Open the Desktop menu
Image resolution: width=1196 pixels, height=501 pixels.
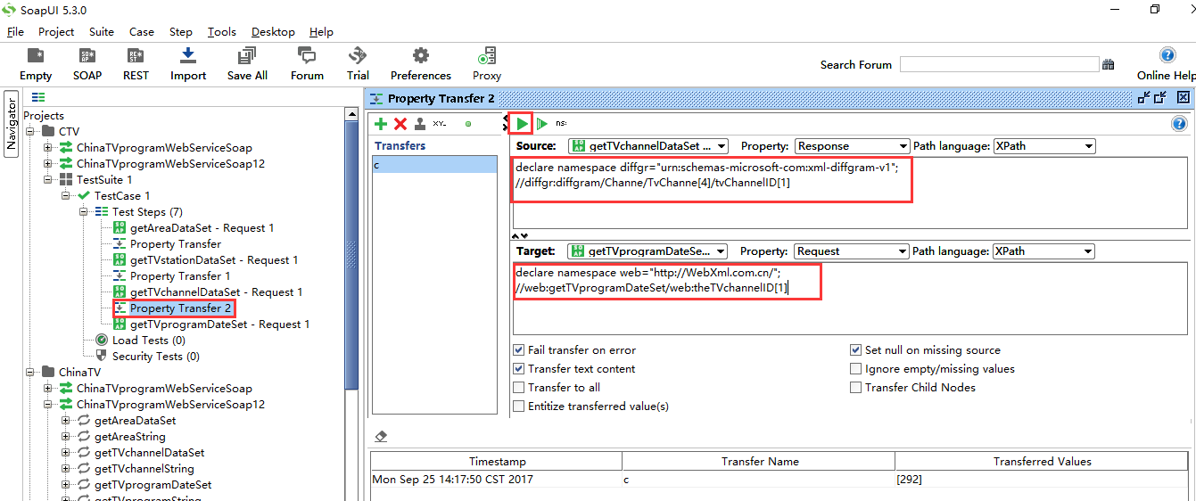pos(273,32)
